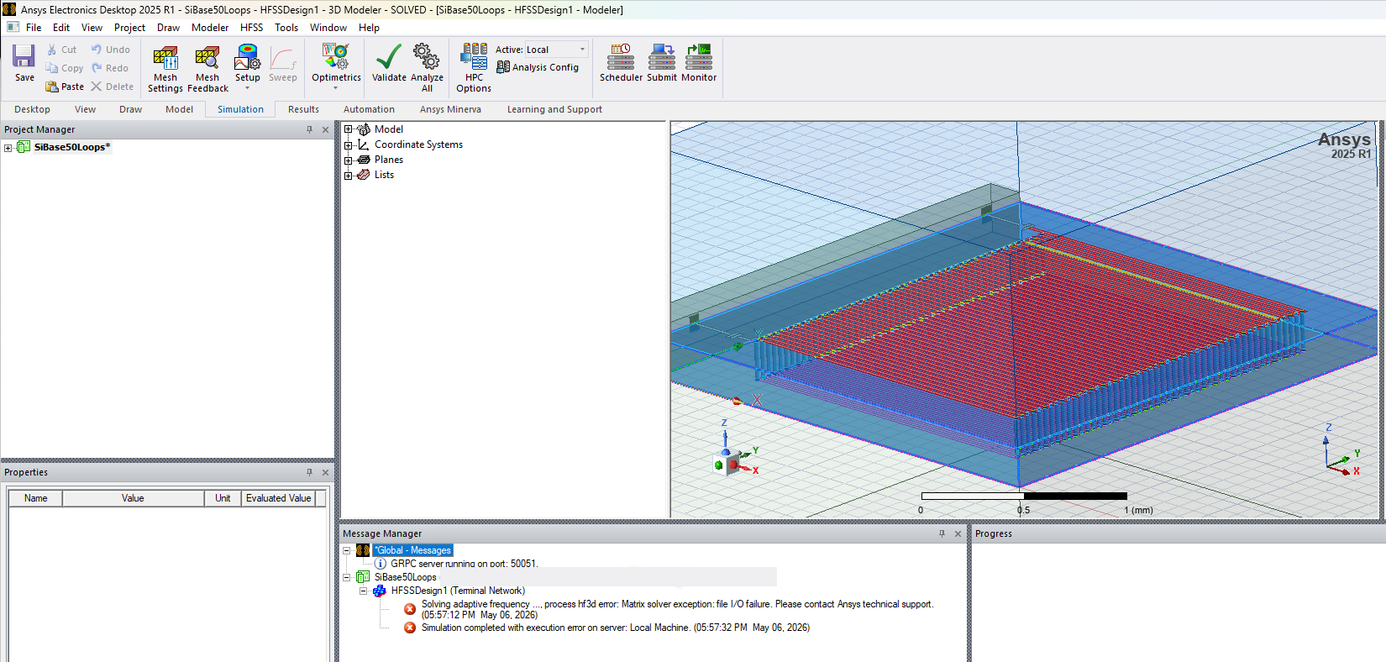Cut the selection using the Cut icon
The height and width of the screenshot is (662, 1386).
click(x=52, y=50)
